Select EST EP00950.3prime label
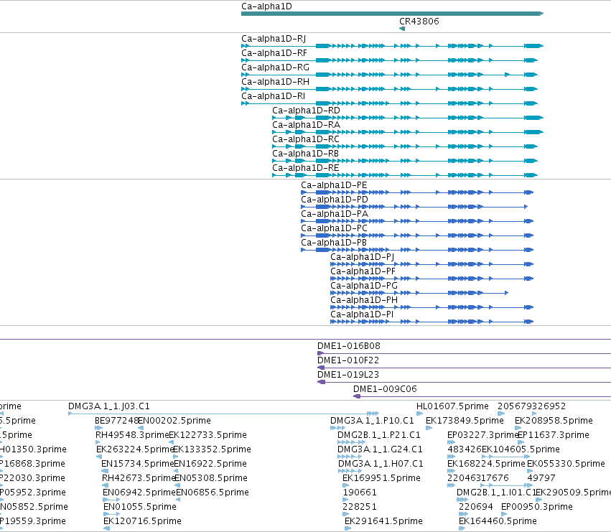The height and width of the screenshot is (532, 611). tap(537, 507)
